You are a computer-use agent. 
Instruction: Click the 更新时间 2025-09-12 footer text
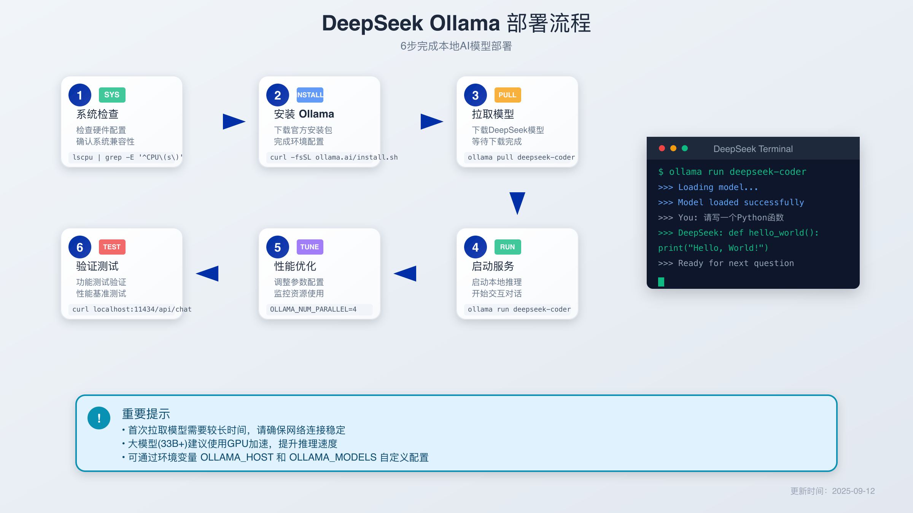pos(832,491)
